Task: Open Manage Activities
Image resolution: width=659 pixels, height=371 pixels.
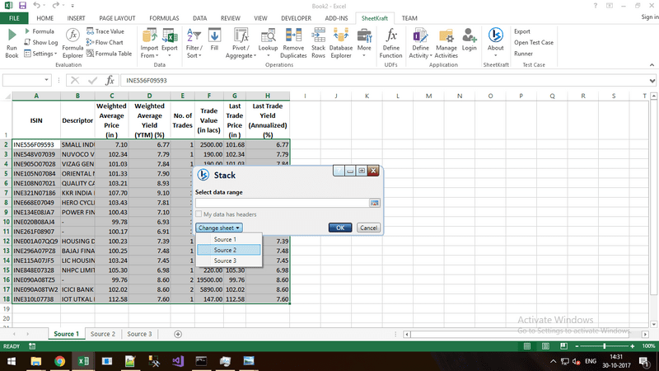Action: click(x=446, y=44)
